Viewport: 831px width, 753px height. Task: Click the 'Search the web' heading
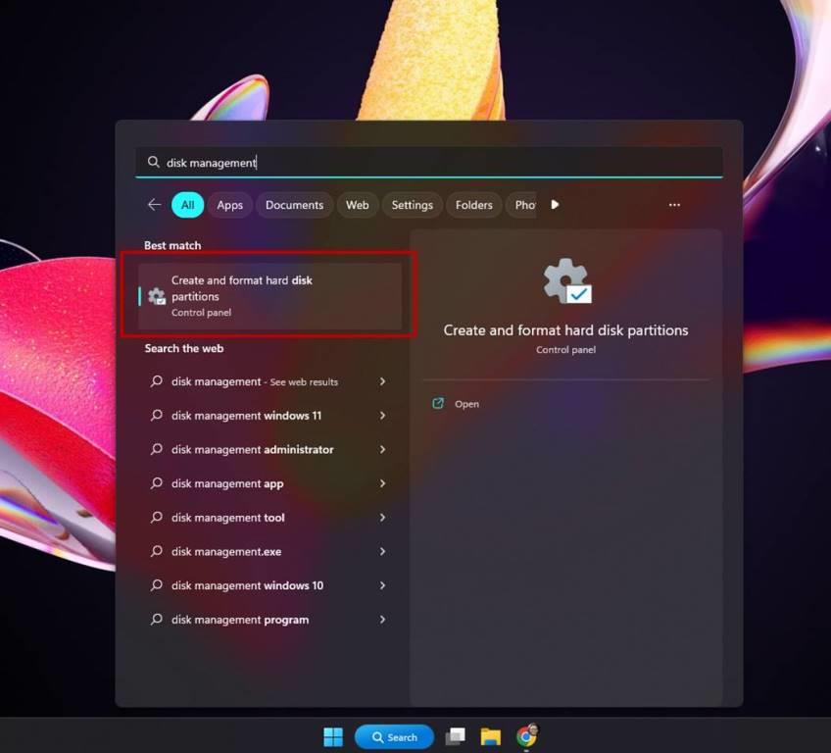pos(184,348)
